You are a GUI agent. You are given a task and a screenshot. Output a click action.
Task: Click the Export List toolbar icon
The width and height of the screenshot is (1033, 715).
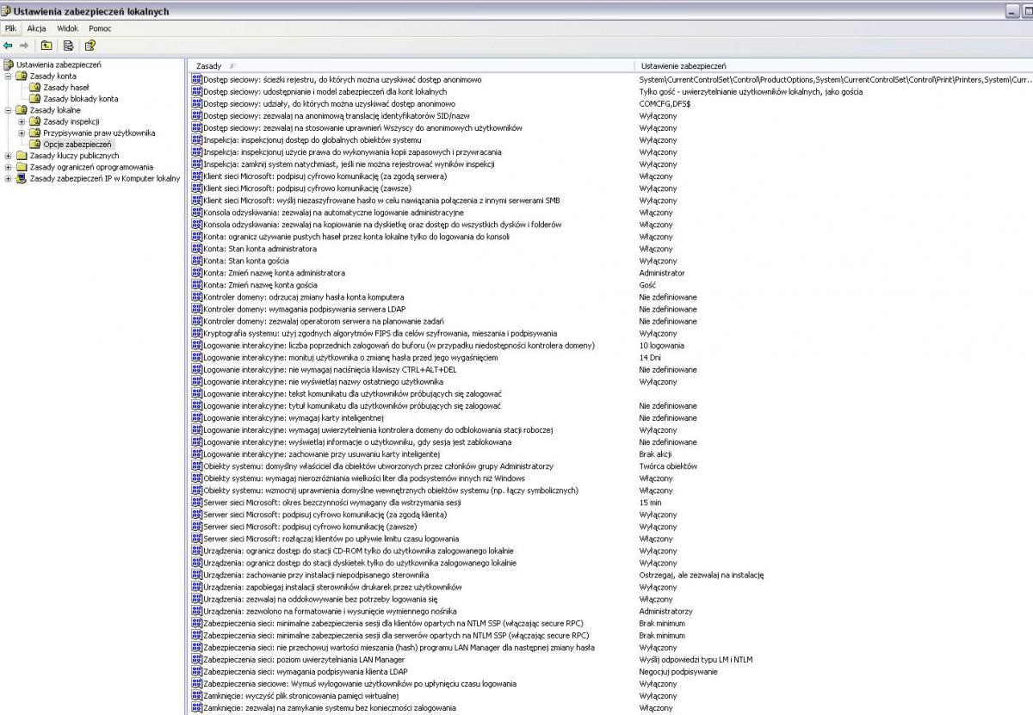(x=68, y=46)
